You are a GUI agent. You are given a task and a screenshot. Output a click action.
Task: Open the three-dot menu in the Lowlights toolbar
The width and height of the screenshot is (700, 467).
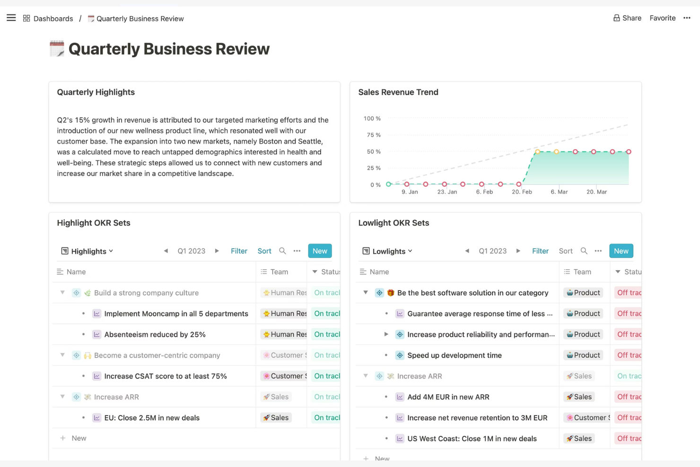point(598,251)
